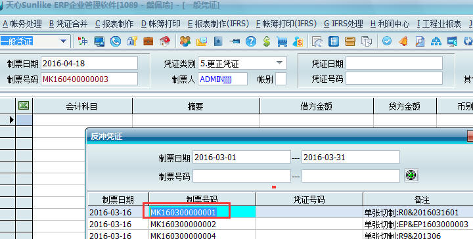473x239 pixels.
Task: Click remark 单张切制:R0&2016031601
Action: coord(411,212)
